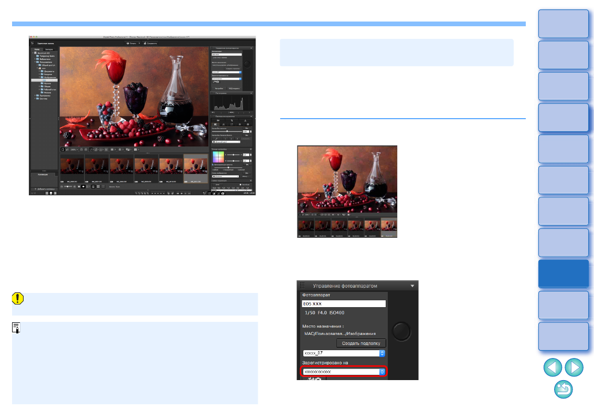The image size is (594, 420).
Task: Open the picture style dropdown in DPP tool palette
Action: (226, 176)
